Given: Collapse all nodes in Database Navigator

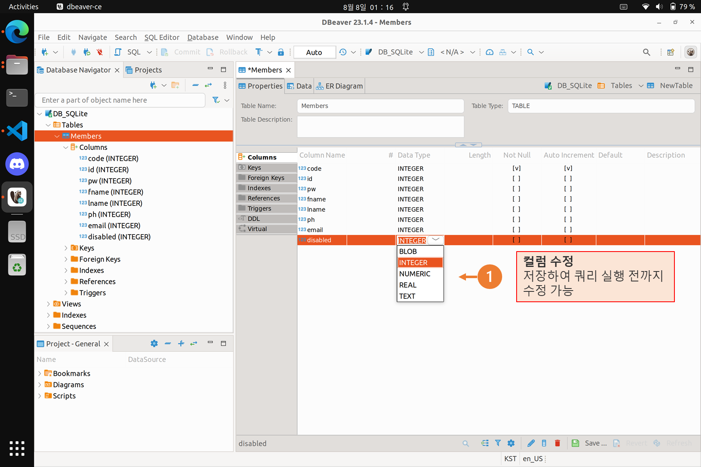Looking at the screenshot, I should (195, 85).
